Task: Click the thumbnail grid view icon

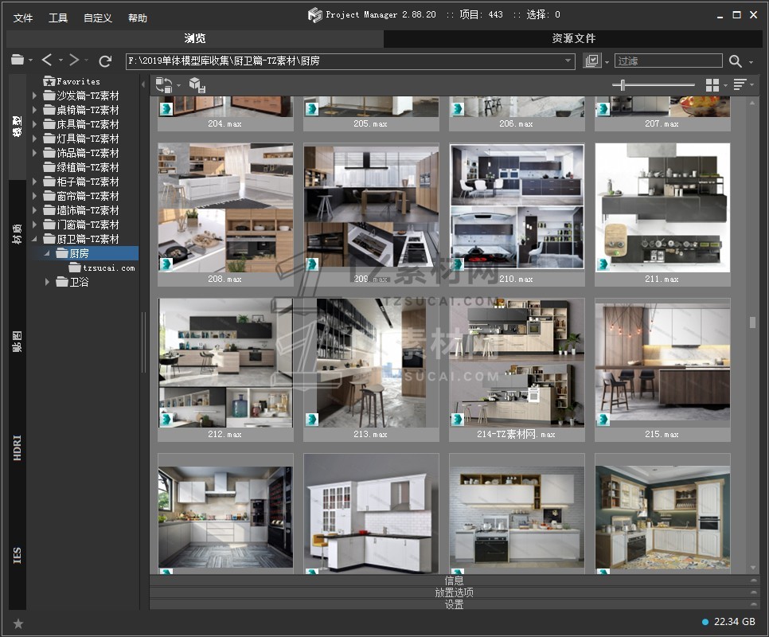Action: click(x=712, y=85)
